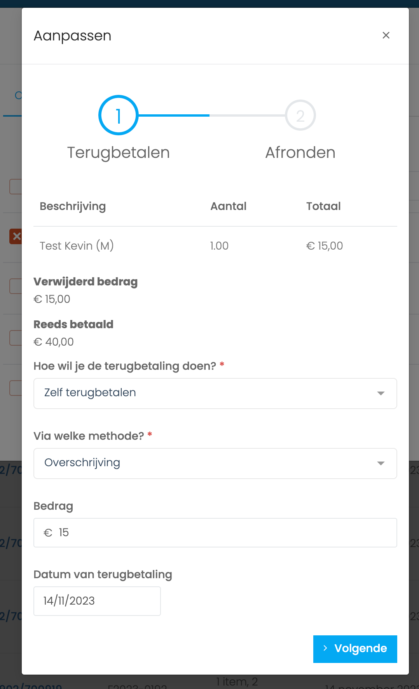The height and width of the screenshot is (689, 419).
Task: Click the Beschrijving column header
Action: [x=73, y=206]
